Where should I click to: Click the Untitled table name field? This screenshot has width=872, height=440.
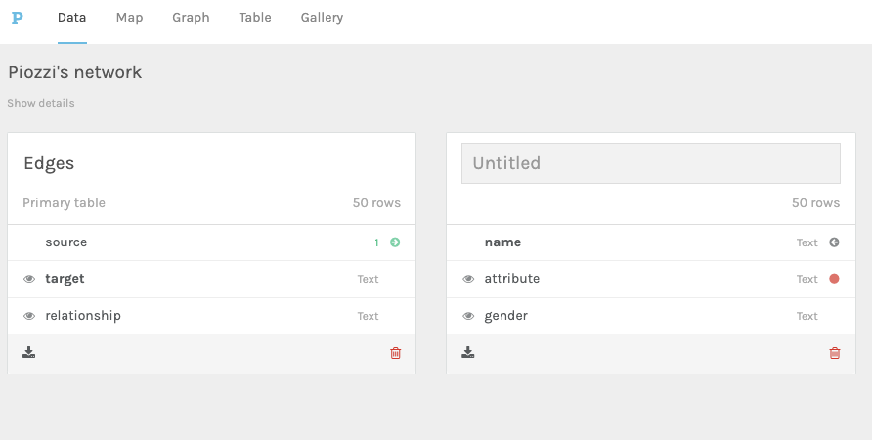651,163
